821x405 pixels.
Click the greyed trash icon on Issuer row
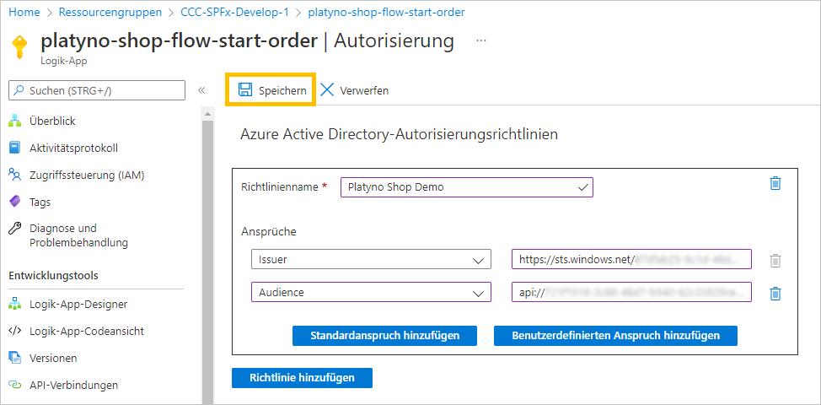click(775, 261)
